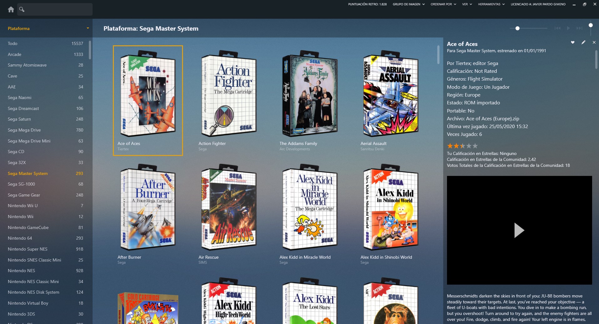Click the details panel scrollbar

(x=596, y=59)
